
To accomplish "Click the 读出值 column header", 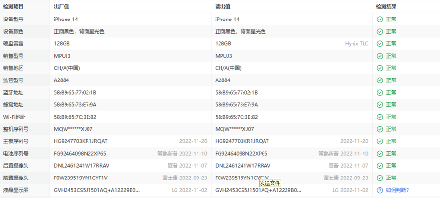I will click(x=223, y=7).
